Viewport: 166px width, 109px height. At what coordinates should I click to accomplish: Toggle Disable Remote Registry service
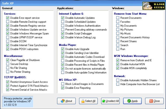tap(8, 26)
